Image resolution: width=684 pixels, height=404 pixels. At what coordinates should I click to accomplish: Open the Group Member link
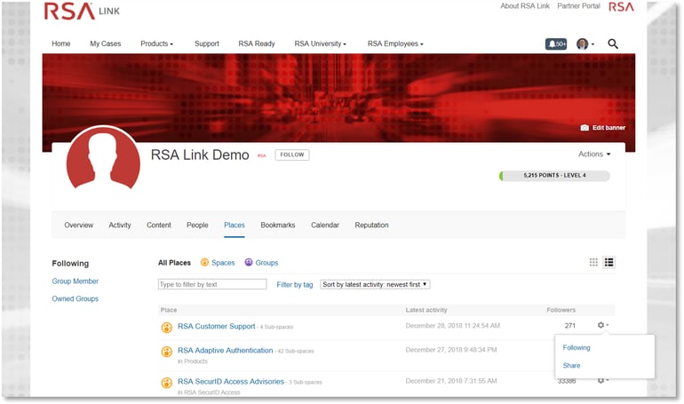point(75,281)
